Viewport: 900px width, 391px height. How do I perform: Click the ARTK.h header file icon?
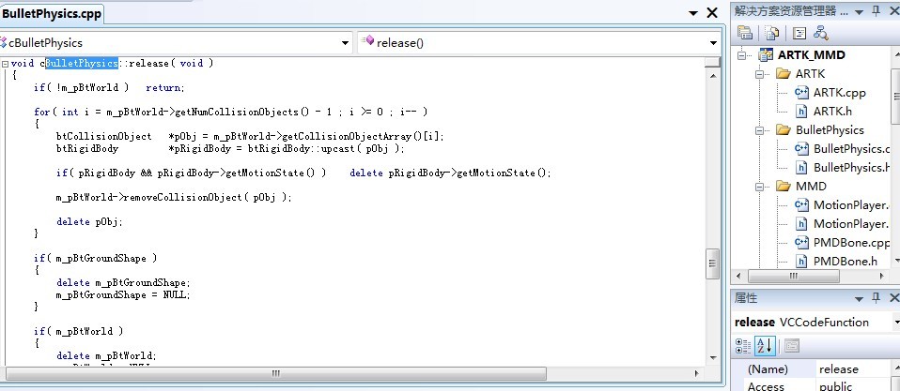pyautogui.click(x=802, y=111)
